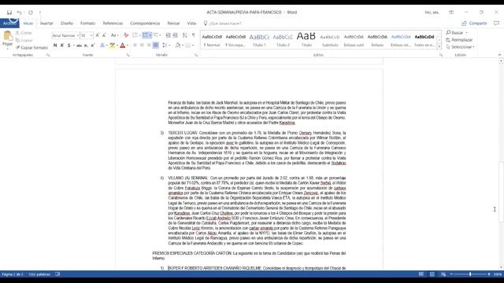The image size is (504, 283).
Task: Increase font size with the grow icon
Action: (98, 35)
